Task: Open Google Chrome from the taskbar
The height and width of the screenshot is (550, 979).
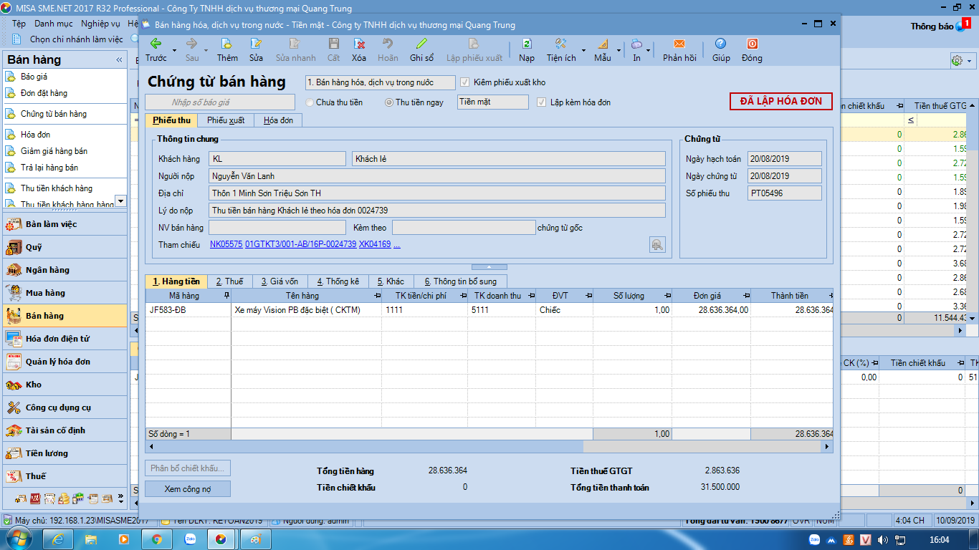Action: (156, 539)
